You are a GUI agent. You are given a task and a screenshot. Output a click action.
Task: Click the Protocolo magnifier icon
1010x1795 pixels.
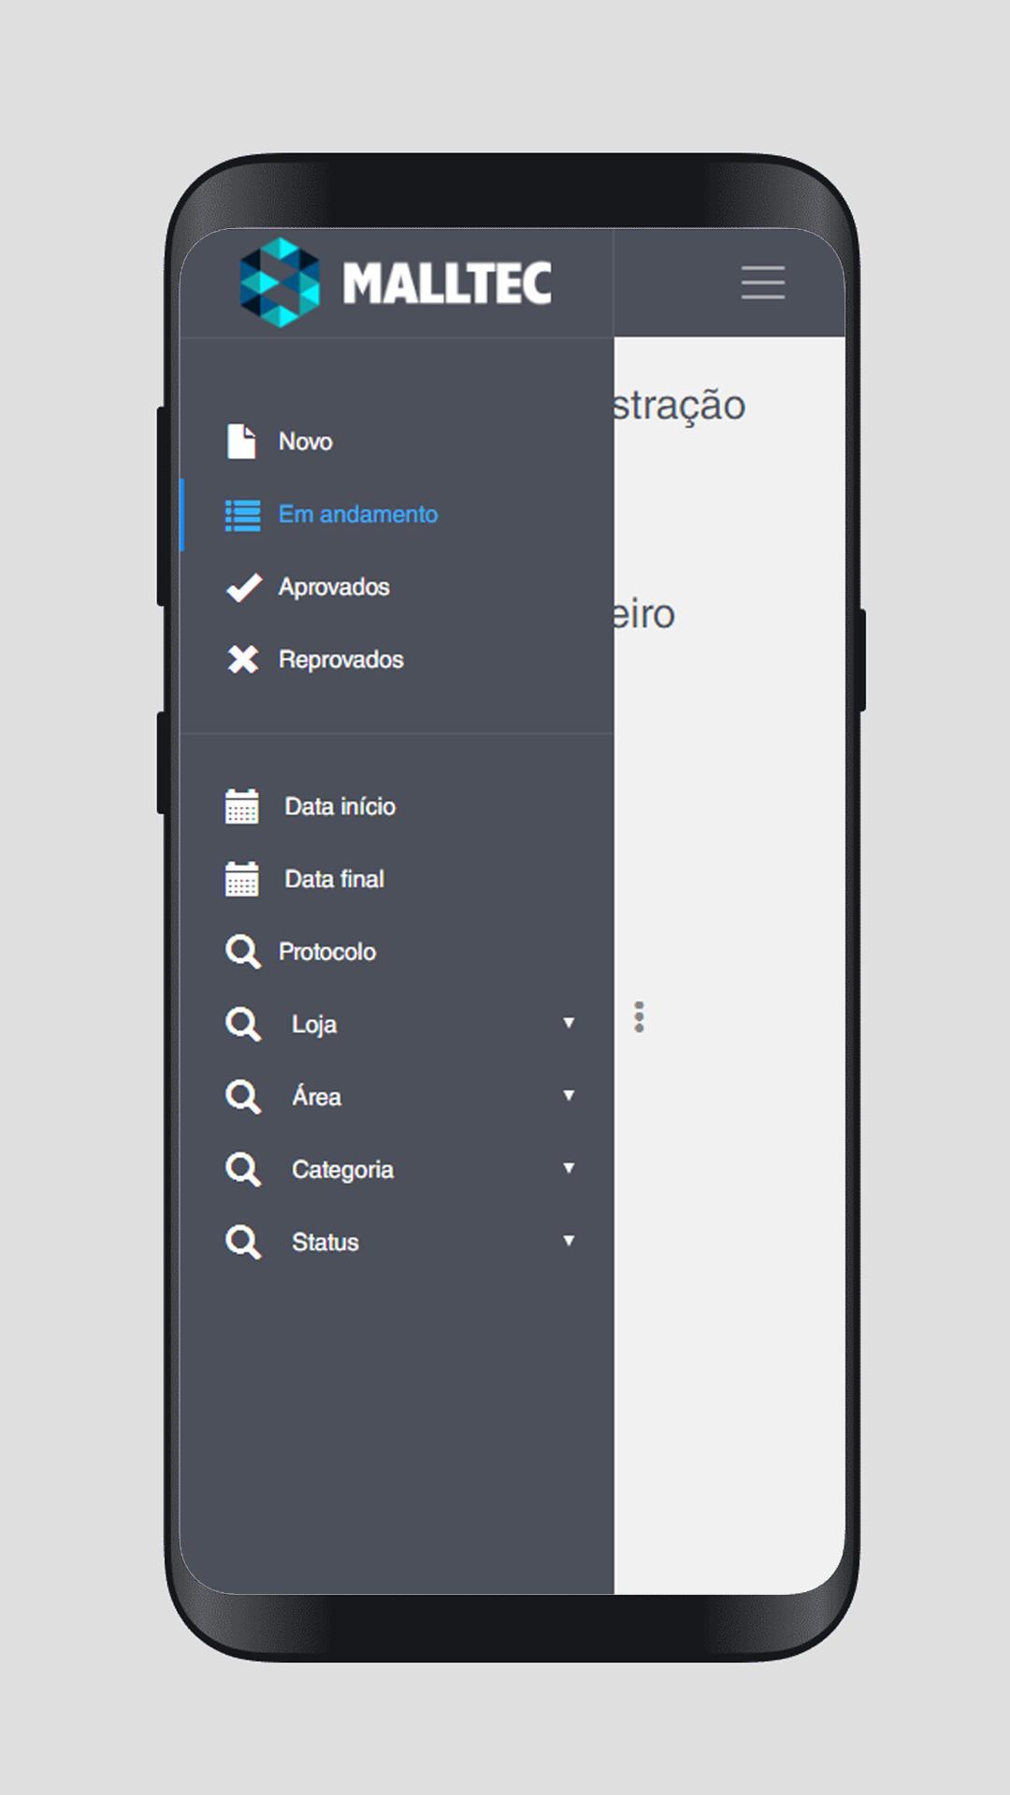tap(242, 952)
